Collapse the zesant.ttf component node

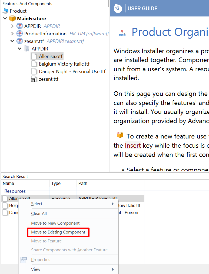pyautogui.click(x=12, y=41)
